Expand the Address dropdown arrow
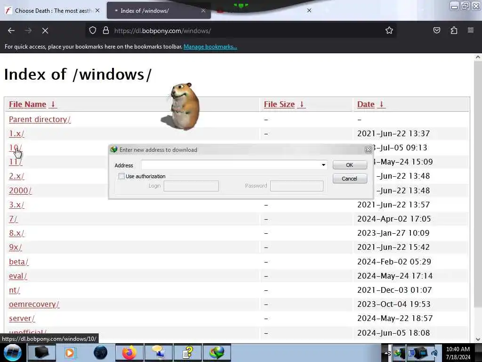The width and height of the screenshot is (482, 362). tap(323, 165)
